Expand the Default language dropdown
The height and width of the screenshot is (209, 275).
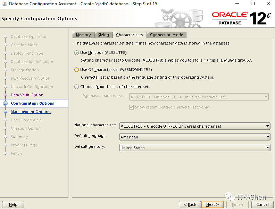click(195, 137)
